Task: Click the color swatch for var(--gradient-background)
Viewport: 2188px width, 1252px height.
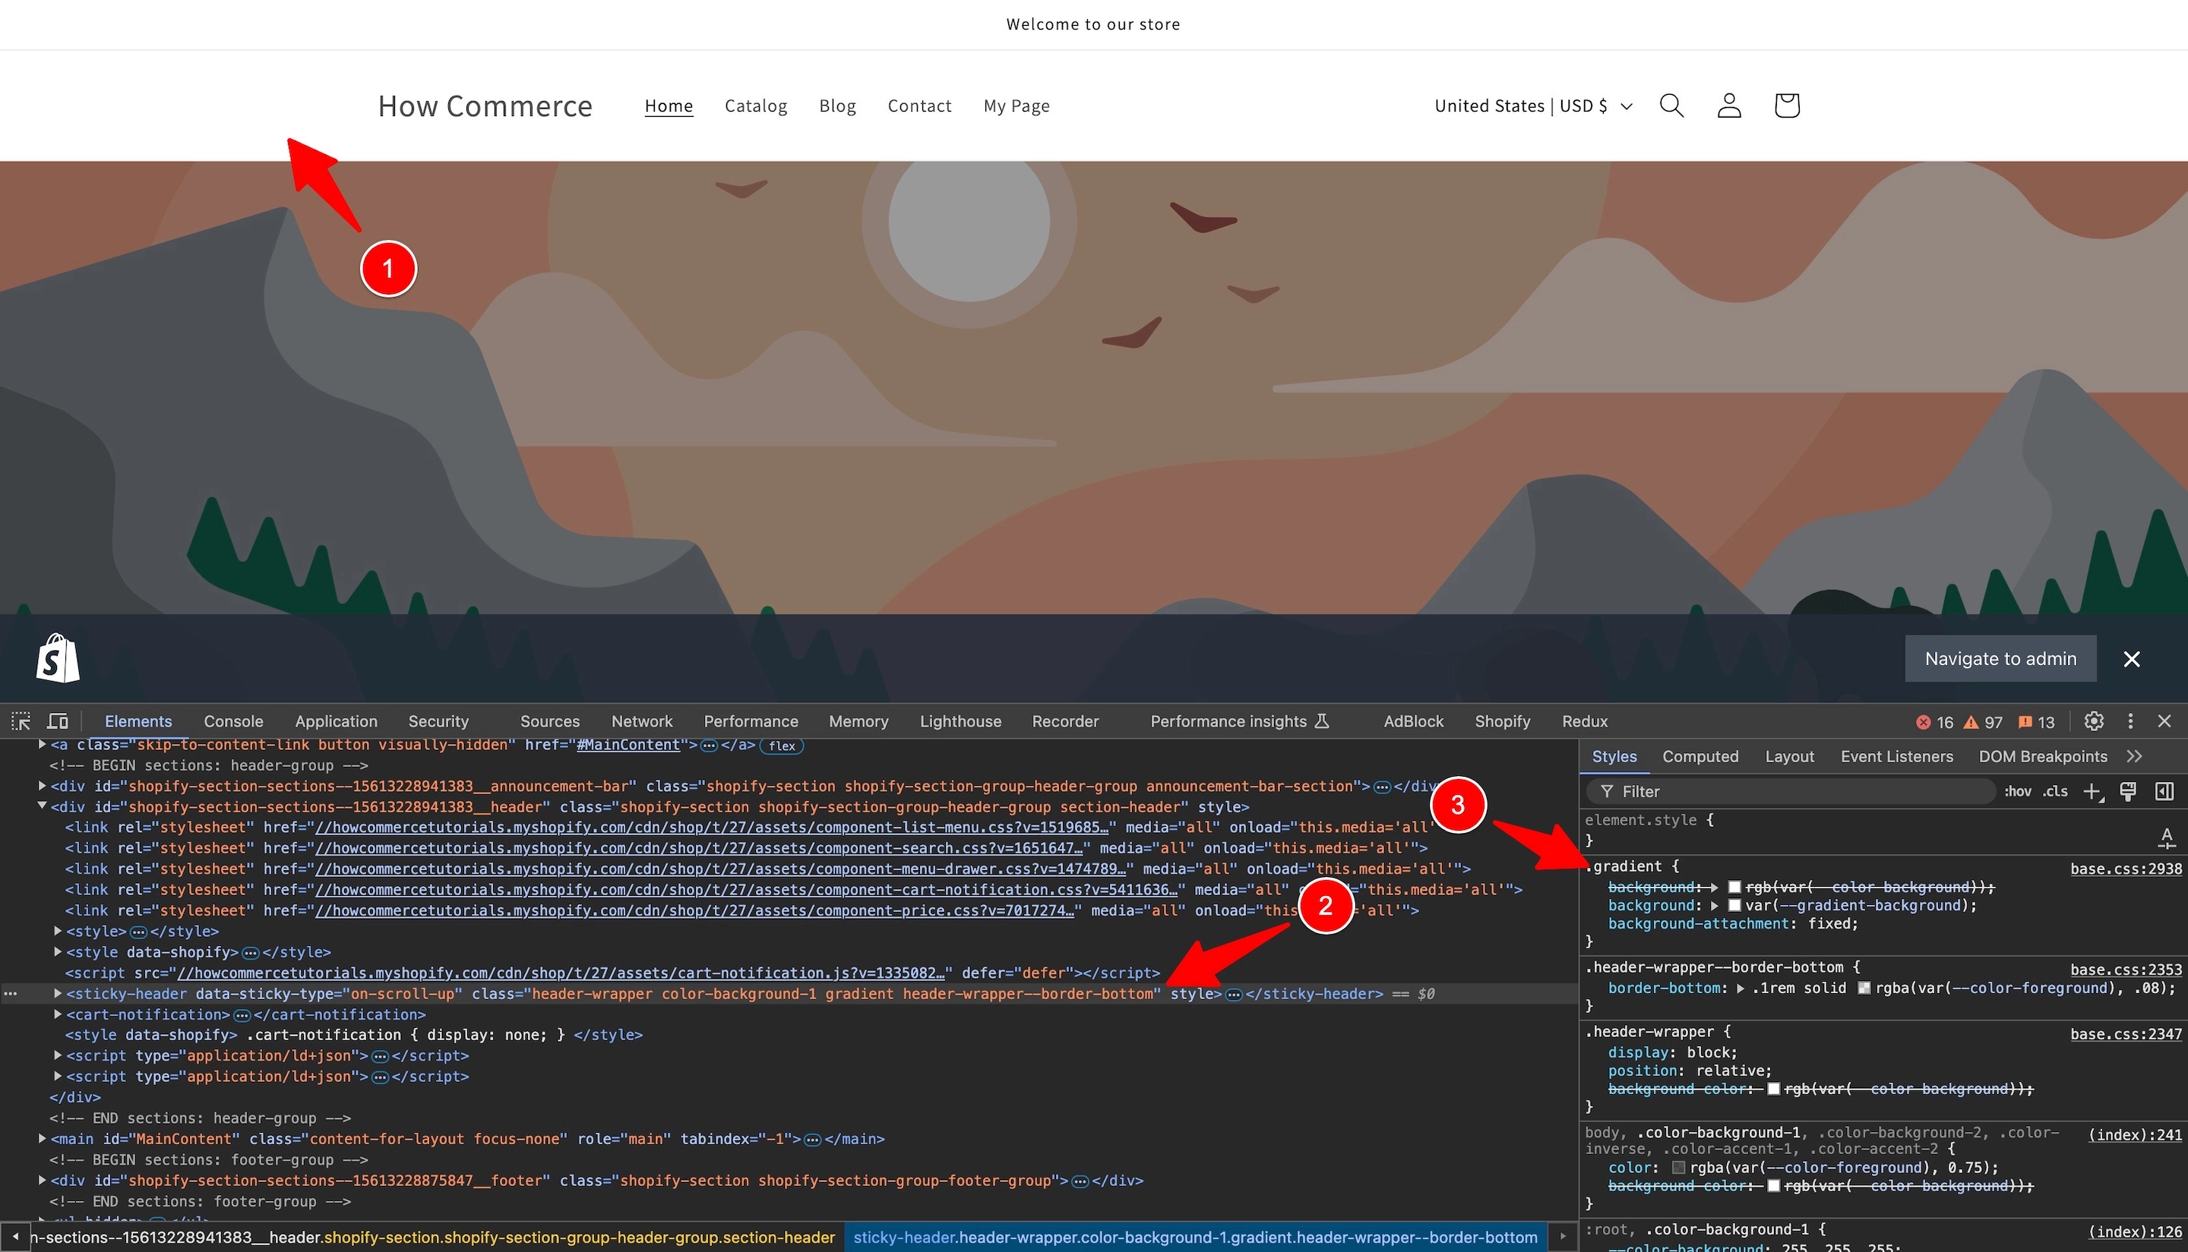Action: [x=1734, y=906]
